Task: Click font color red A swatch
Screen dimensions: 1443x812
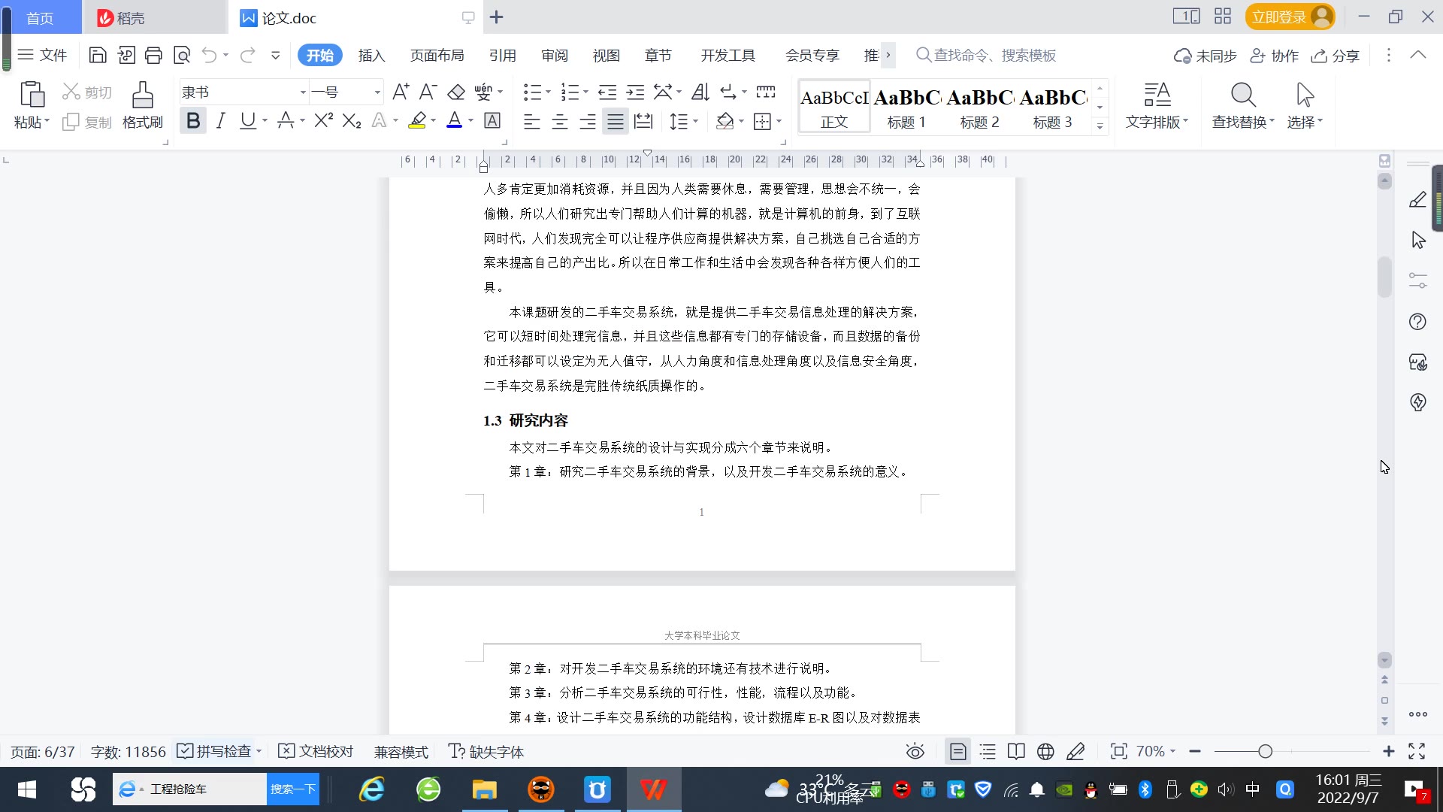Action: coord(455,120)
